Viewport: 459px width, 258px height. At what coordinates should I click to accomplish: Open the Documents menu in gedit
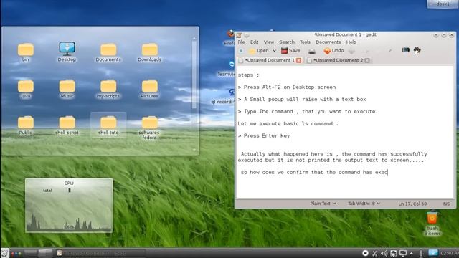328,42
